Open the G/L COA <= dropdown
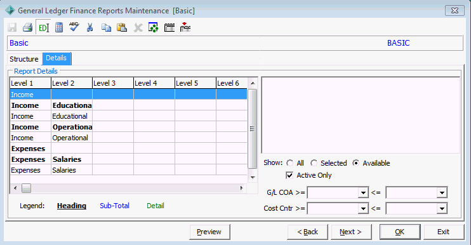The width and height of the screenshot is (471, 245). click(442, 193)
